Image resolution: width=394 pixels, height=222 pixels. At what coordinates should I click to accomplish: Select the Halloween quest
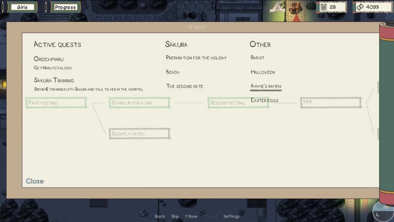click(263, 72)
